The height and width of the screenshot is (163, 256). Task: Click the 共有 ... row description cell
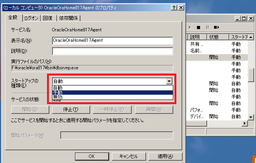197,44
